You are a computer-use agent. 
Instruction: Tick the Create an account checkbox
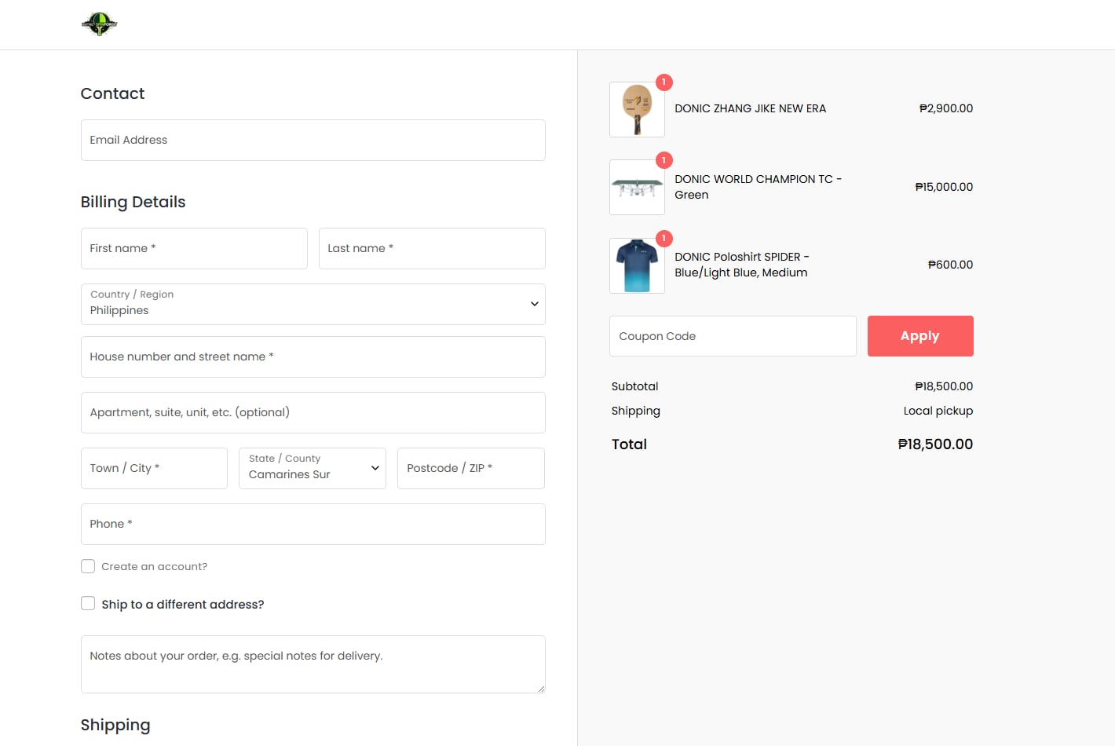coord(88,566)
